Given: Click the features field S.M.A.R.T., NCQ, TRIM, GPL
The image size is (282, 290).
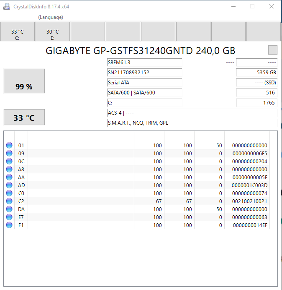Looking at the screenshot, I should tap(192, 123).
